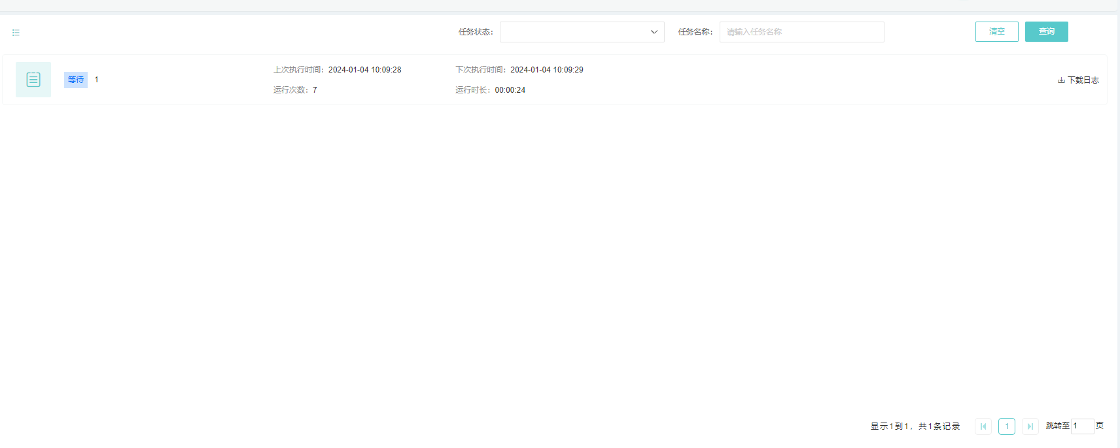Focus the 跳转至 page number input

1082,426
